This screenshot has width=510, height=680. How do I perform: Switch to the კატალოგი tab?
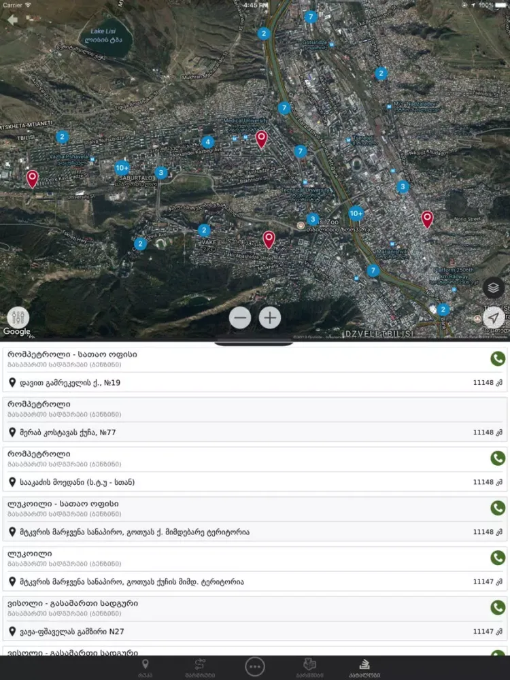[364, 668]
